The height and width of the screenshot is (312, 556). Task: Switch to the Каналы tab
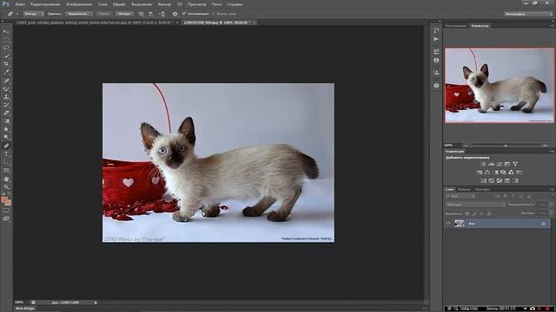click(464, 189)
